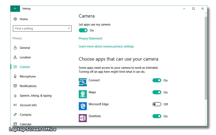This screenshot has height=135, width=216.
Task: Click the vertical scrollbar thumb
Action: point(206,58)
